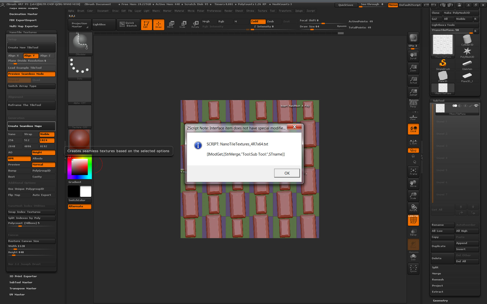Toggle the Albedo map option
This screenshot has height=304, width=487.
coord(43,159)
